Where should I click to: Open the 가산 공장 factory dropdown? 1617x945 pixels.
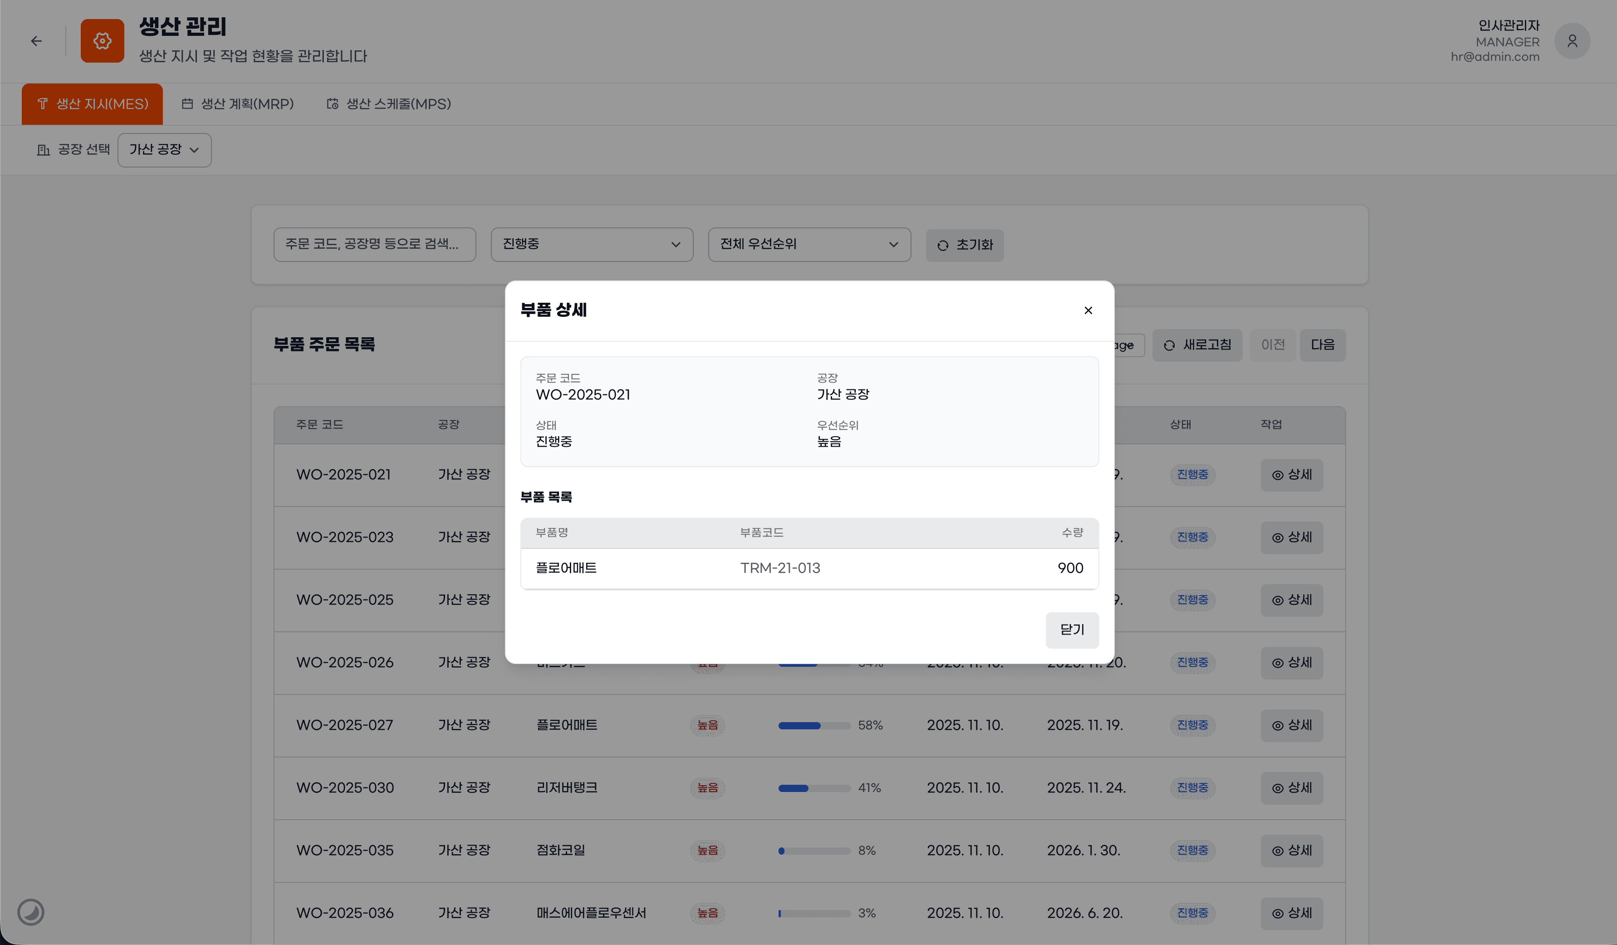(x=164, y=150)
